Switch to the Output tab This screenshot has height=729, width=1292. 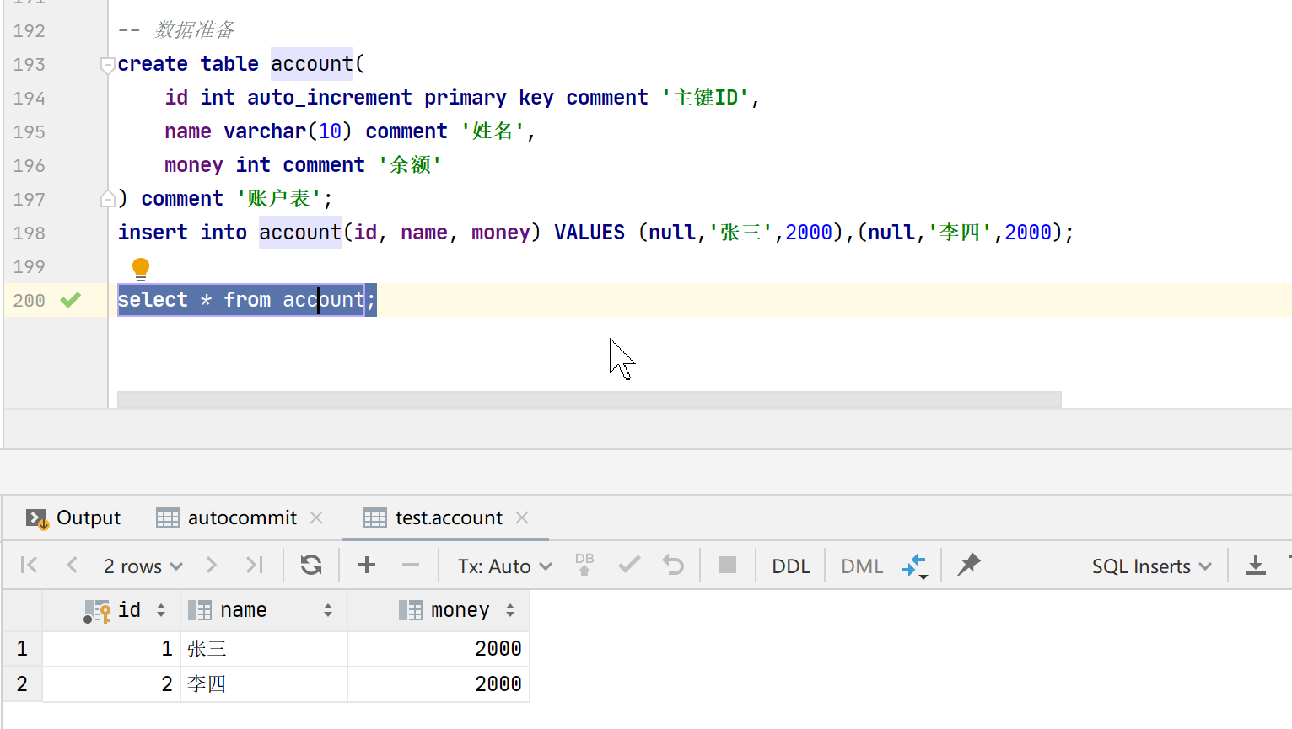[x=74, y=517]
